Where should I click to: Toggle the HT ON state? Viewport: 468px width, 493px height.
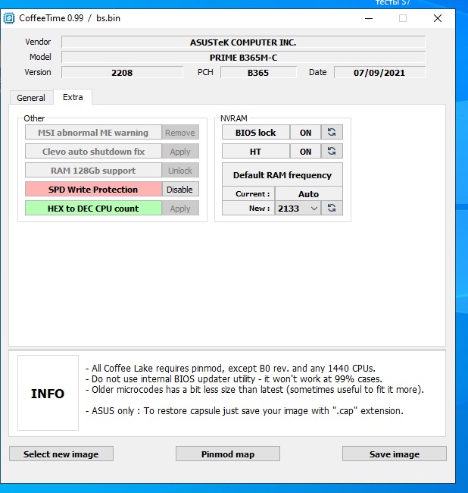305,151
